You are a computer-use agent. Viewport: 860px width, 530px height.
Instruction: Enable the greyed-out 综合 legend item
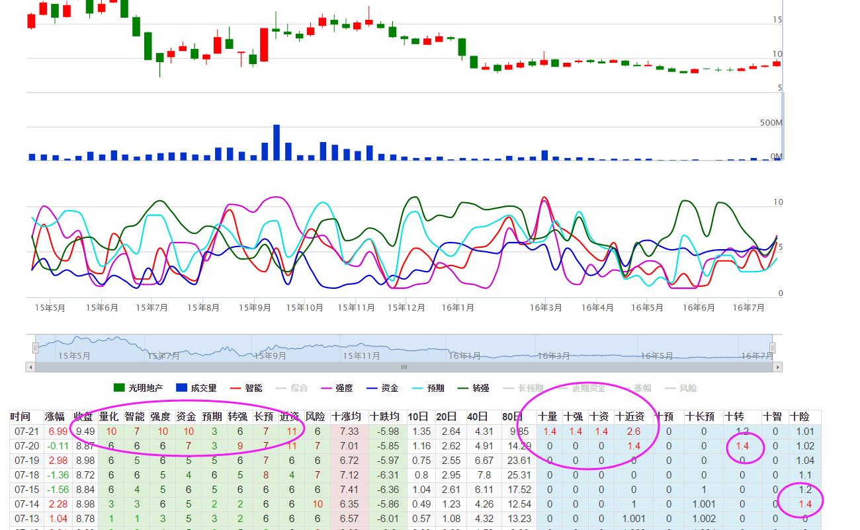coord(291,388)
